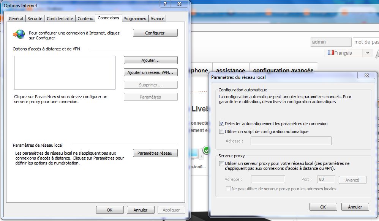This screenshot has width=379, height=221.
Task: Open the assistance tab on Livebox page
Action: point(231,70)
